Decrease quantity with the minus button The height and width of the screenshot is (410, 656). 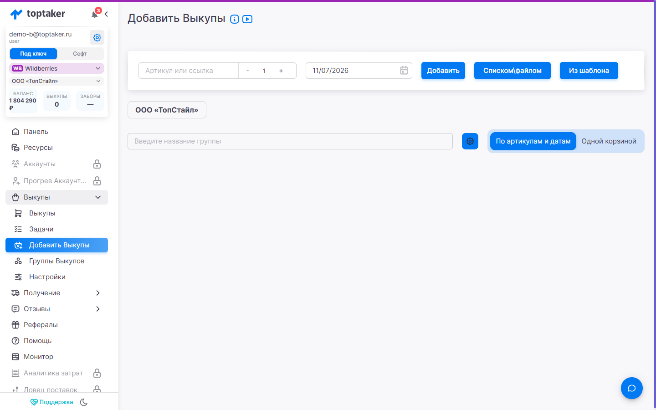click(247, 71)
